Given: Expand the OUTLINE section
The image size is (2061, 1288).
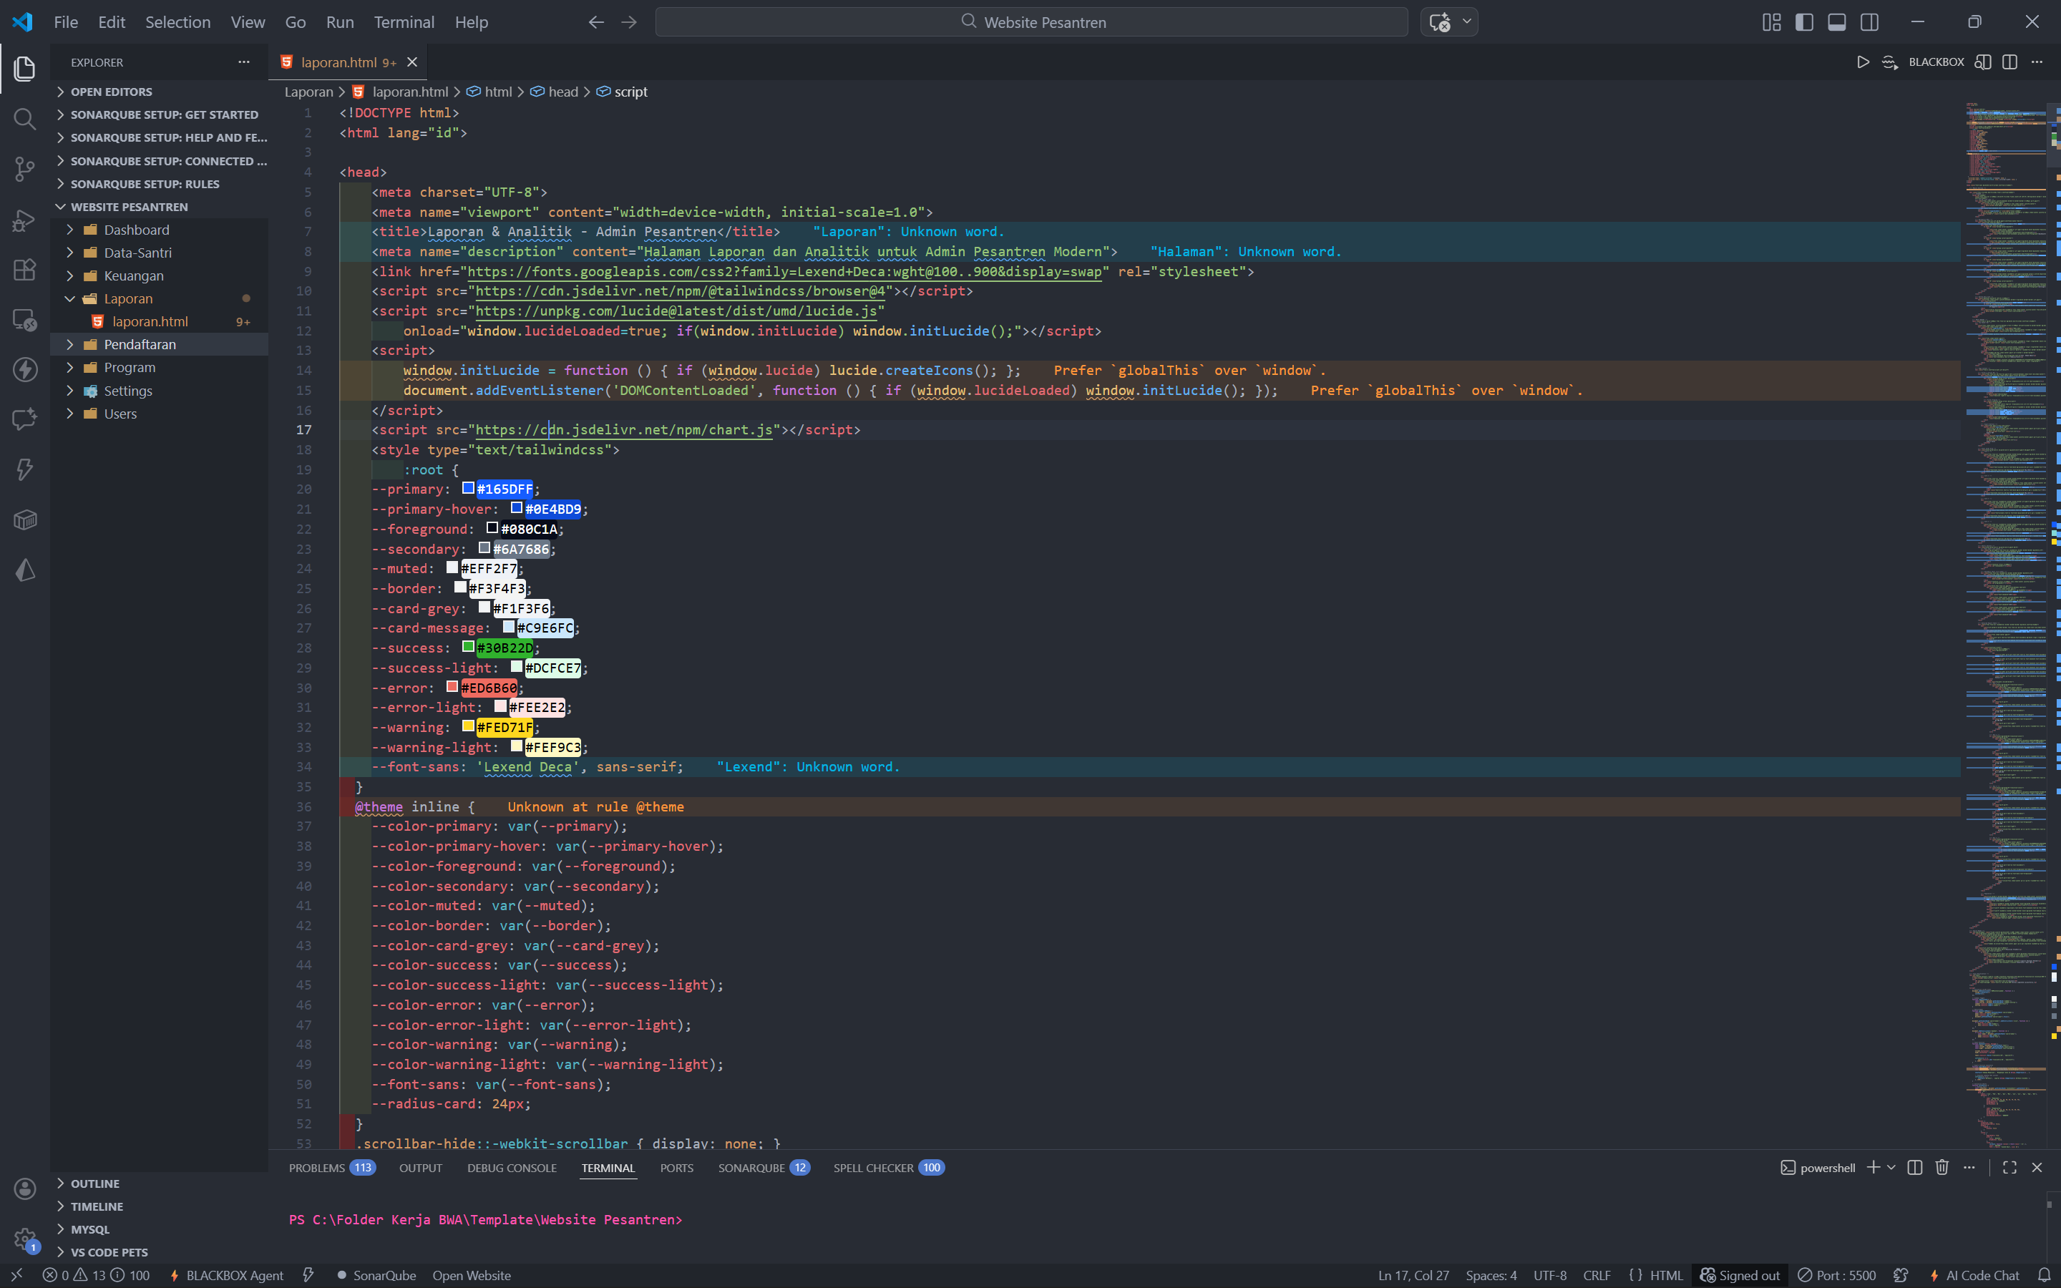Looking at the screenshot, I should tap(94, 1184).
